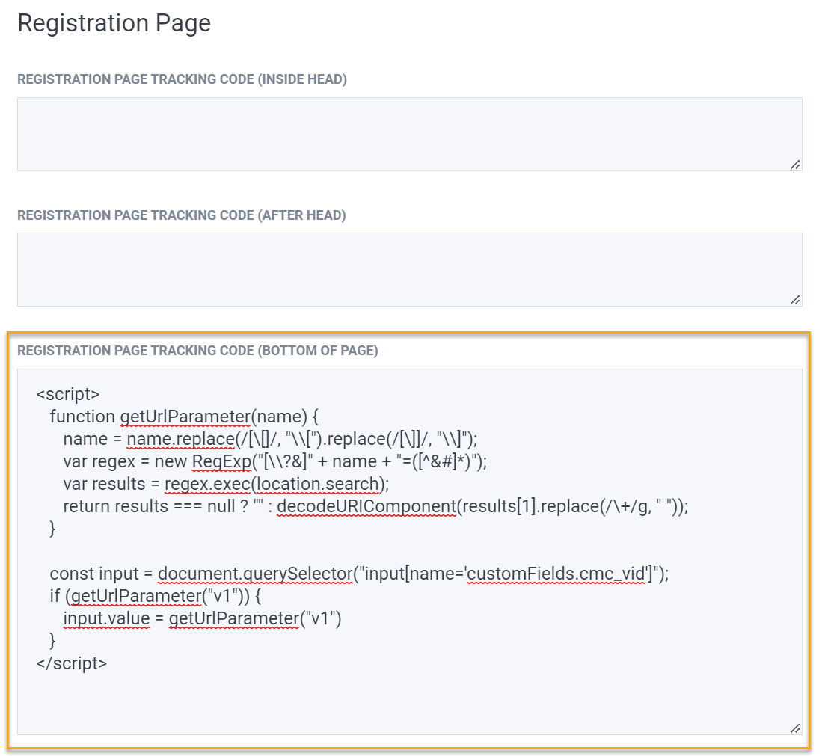Click the decodeURIComponent word in the code
The height and width of the screenshot is (756, 822).
pyautogui.click(x=366, y=506)
